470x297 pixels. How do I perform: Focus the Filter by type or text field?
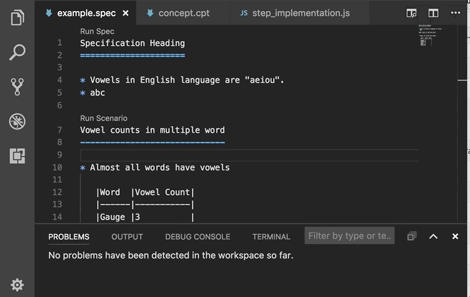pos(350,235)
